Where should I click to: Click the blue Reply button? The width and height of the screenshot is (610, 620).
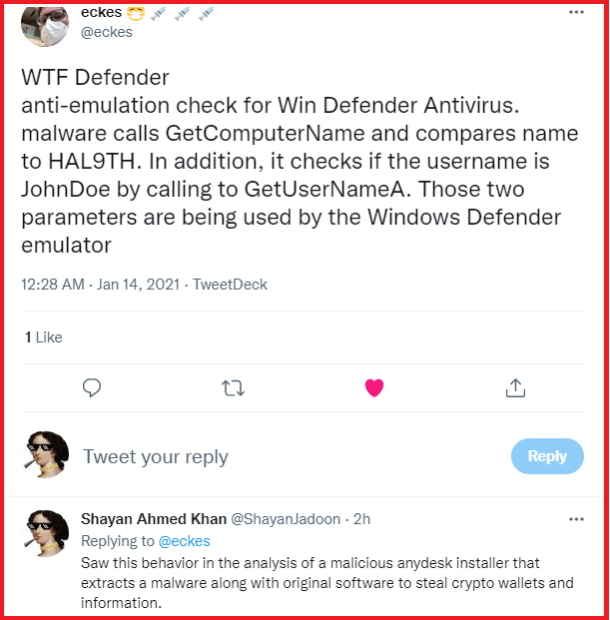tap(547, 456)
